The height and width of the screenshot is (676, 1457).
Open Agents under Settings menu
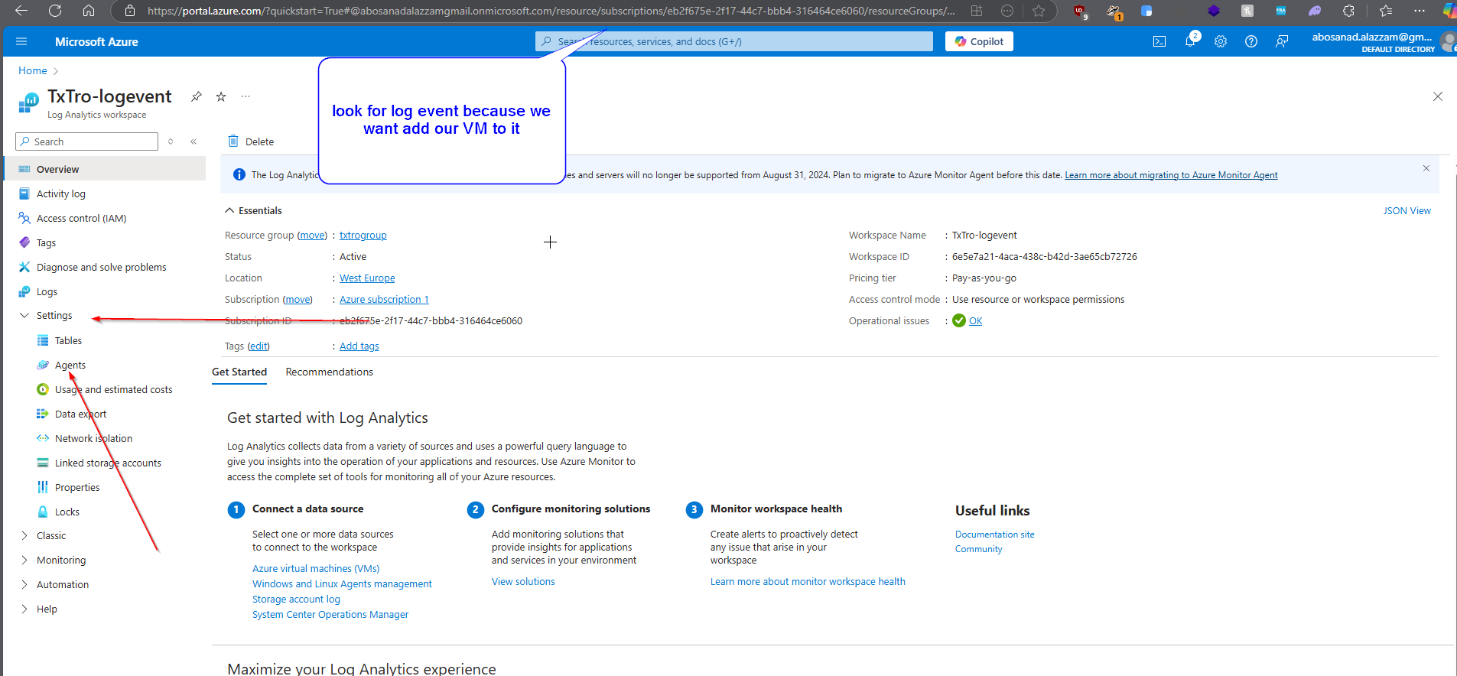[70, 365]
